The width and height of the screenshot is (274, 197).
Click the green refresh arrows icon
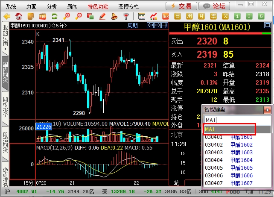tap(55, 16)
